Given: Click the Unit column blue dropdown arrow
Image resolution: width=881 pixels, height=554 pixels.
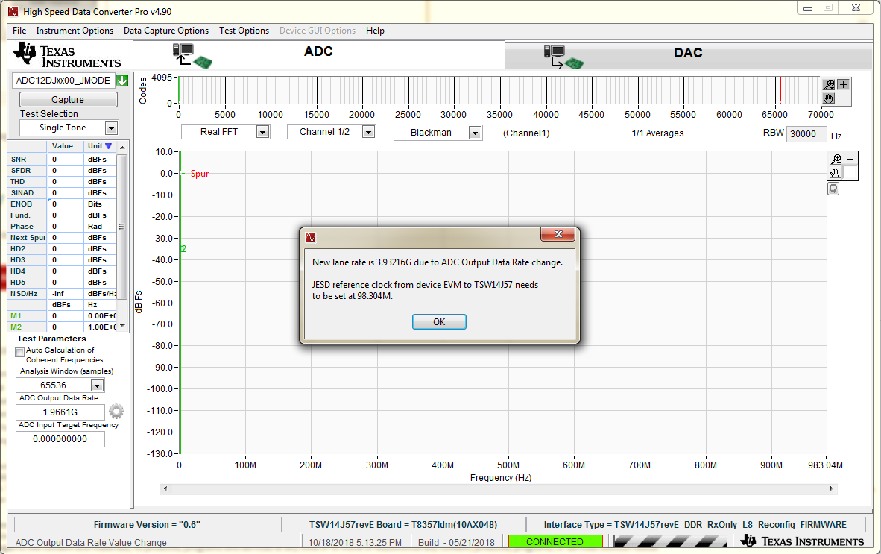Looking at the screenshot, I should pyautogui.click(x=108, y=146).
